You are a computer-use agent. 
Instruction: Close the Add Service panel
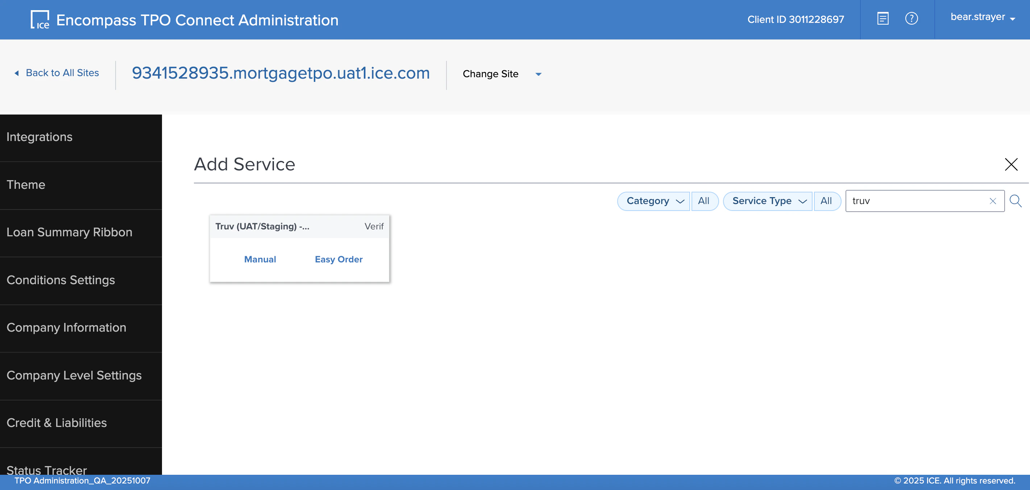point(1011,164)
